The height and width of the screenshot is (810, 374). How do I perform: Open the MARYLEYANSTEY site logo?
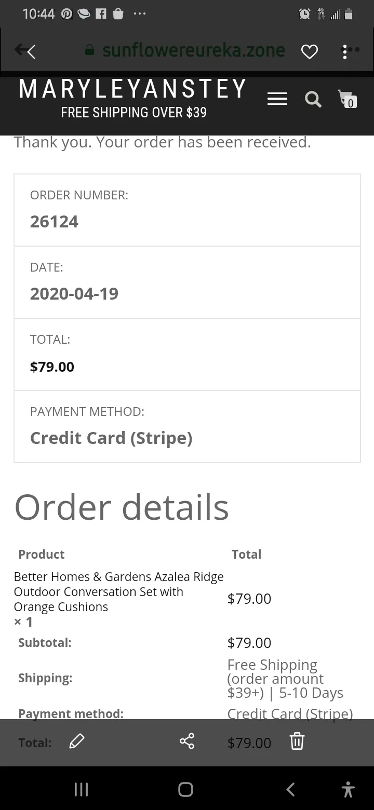coord(133,89)
